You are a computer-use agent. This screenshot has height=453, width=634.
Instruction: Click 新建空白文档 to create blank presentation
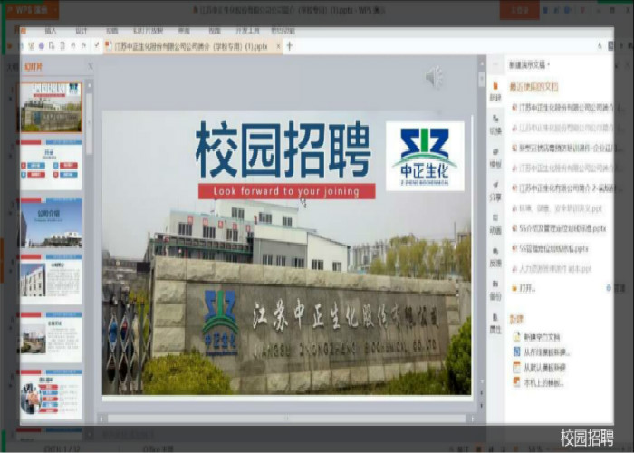[x=542, y=337]
